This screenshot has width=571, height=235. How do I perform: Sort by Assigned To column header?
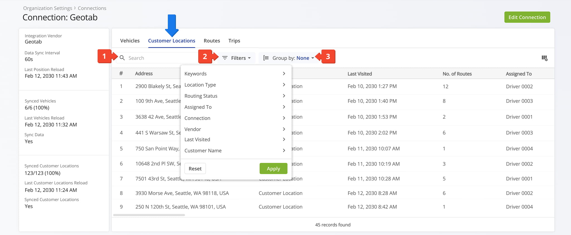click(x=519, y=74)
